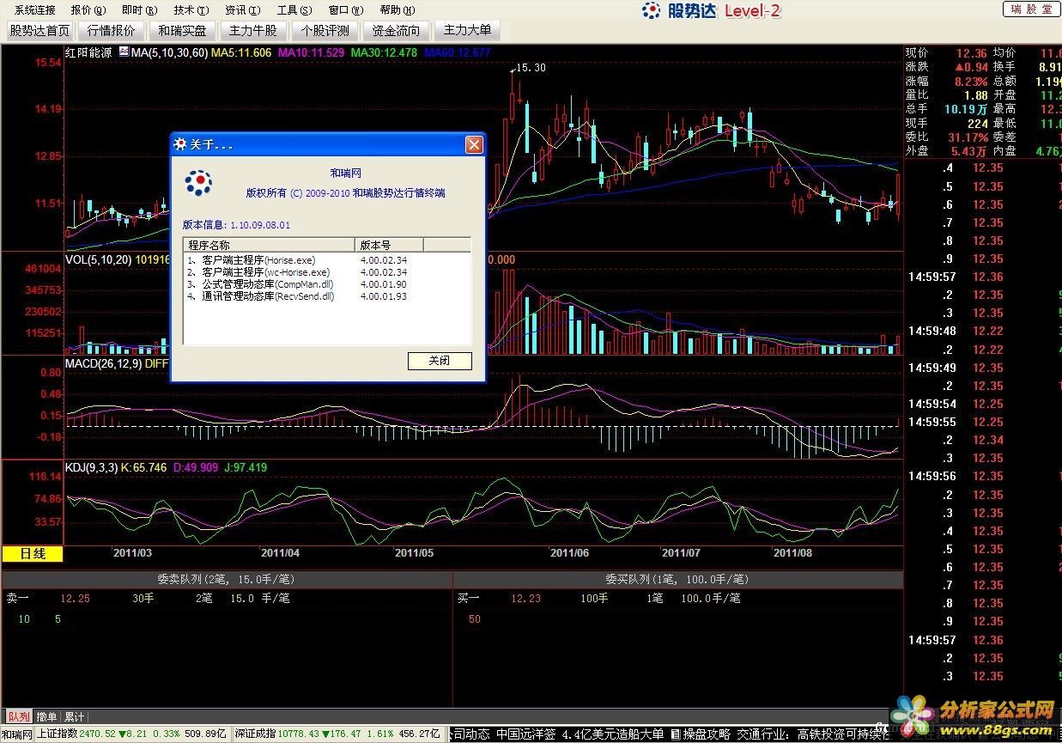Click the 上证指数 status bar entry
The width and height of the screenshot is (1062, 743).
pos(132,734)
